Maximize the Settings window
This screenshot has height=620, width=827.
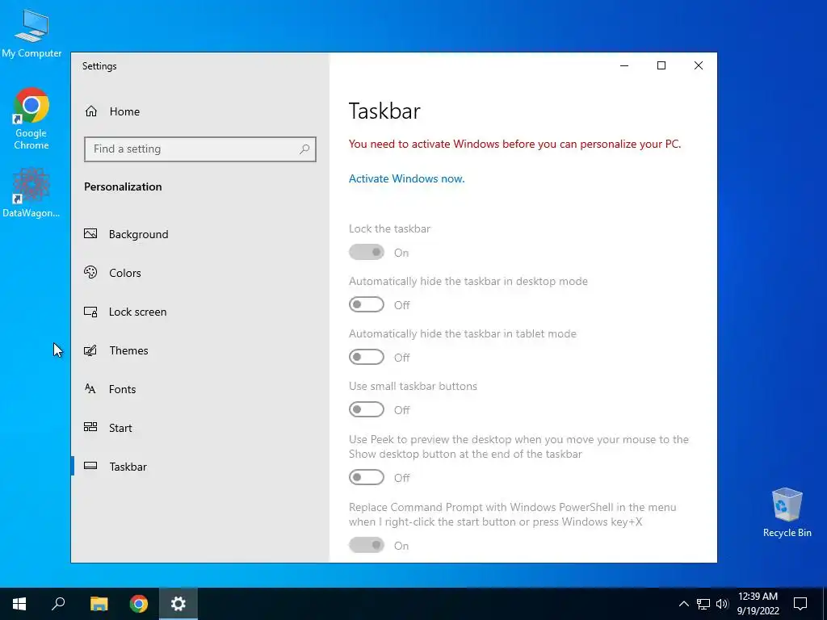coord(661,65)
